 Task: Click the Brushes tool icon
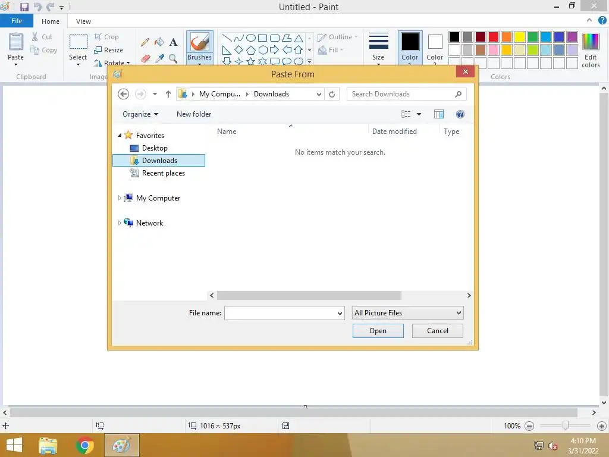tap(200, 42)
